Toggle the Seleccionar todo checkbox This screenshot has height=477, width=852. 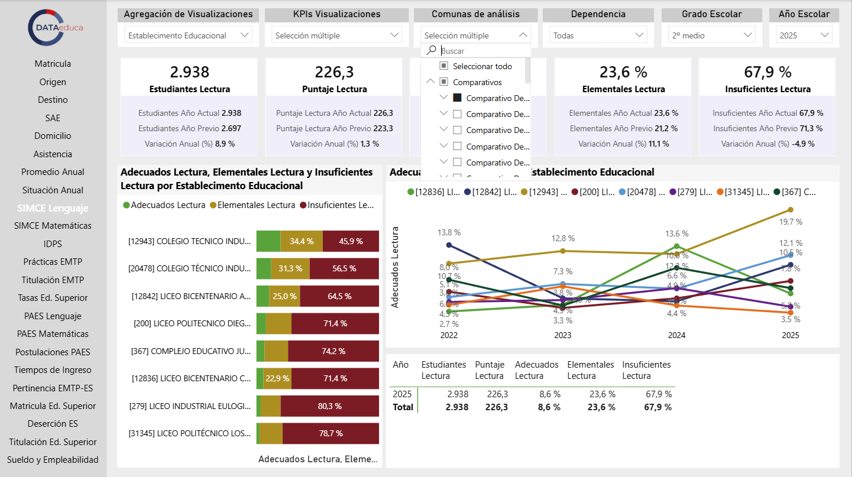pos(443,66)
